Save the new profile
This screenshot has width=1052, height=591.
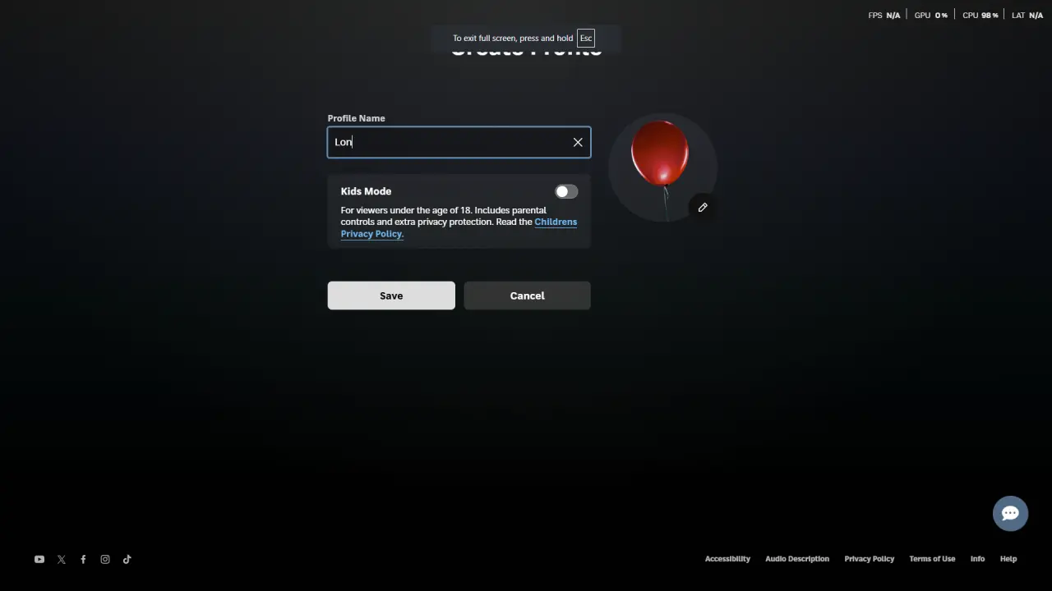[391, 295]
